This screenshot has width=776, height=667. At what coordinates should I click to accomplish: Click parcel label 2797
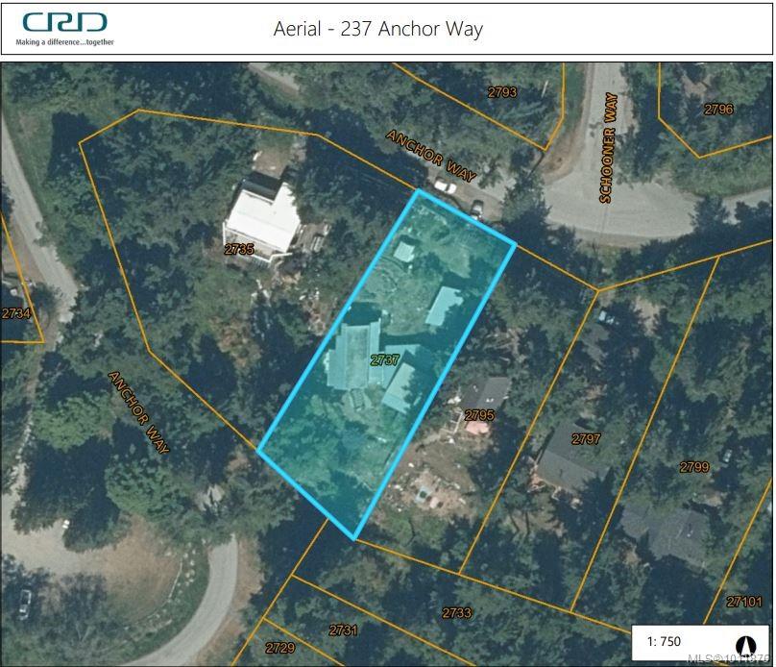coord(586,438)
